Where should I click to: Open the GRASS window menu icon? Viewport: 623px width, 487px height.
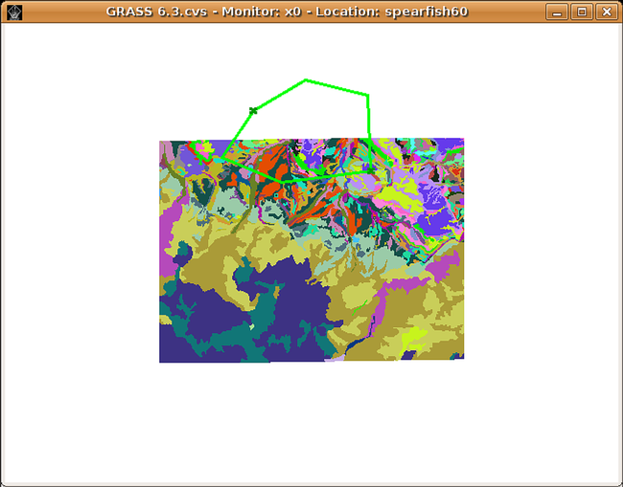point(14,12)
